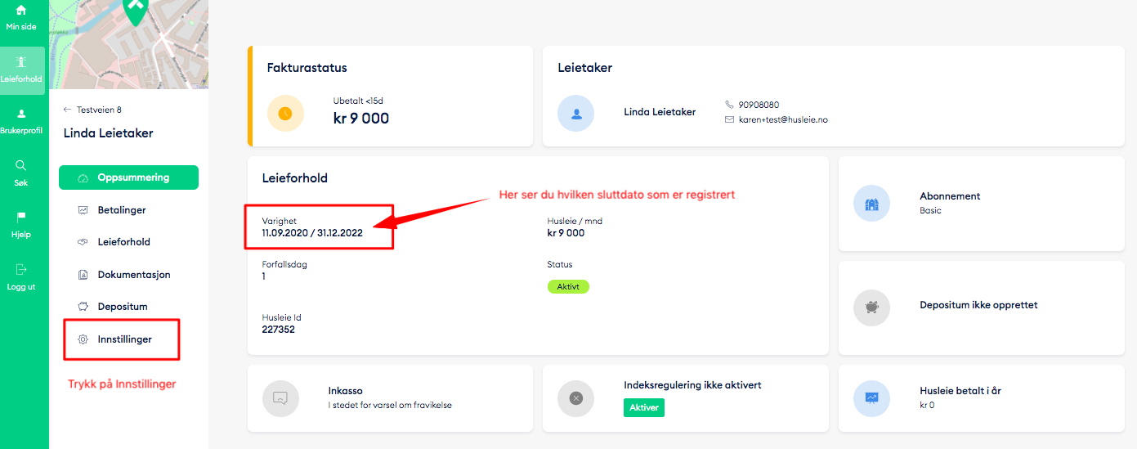Click the Inkasso chat bubble icon
This screenshot has height=449, width=1137.
280,398
